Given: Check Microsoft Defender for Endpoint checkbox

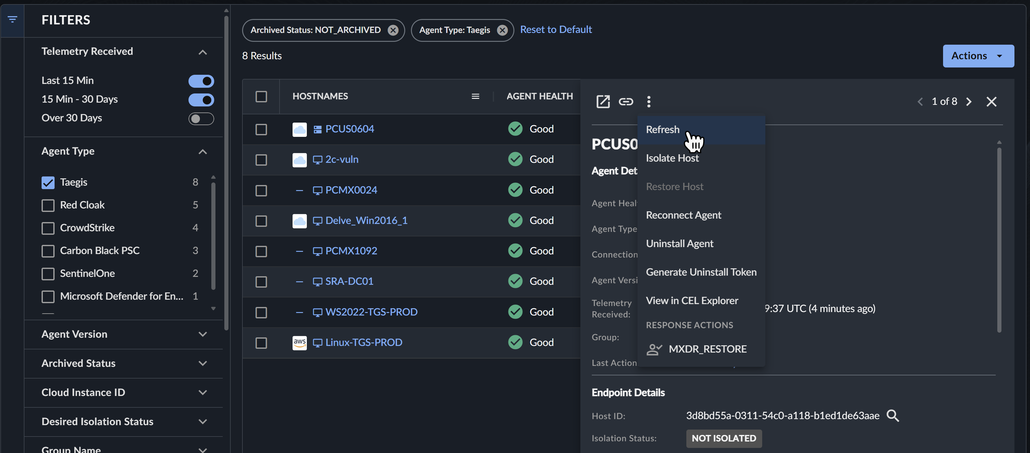Looking at the screenshot, I should tap(48, 297).
